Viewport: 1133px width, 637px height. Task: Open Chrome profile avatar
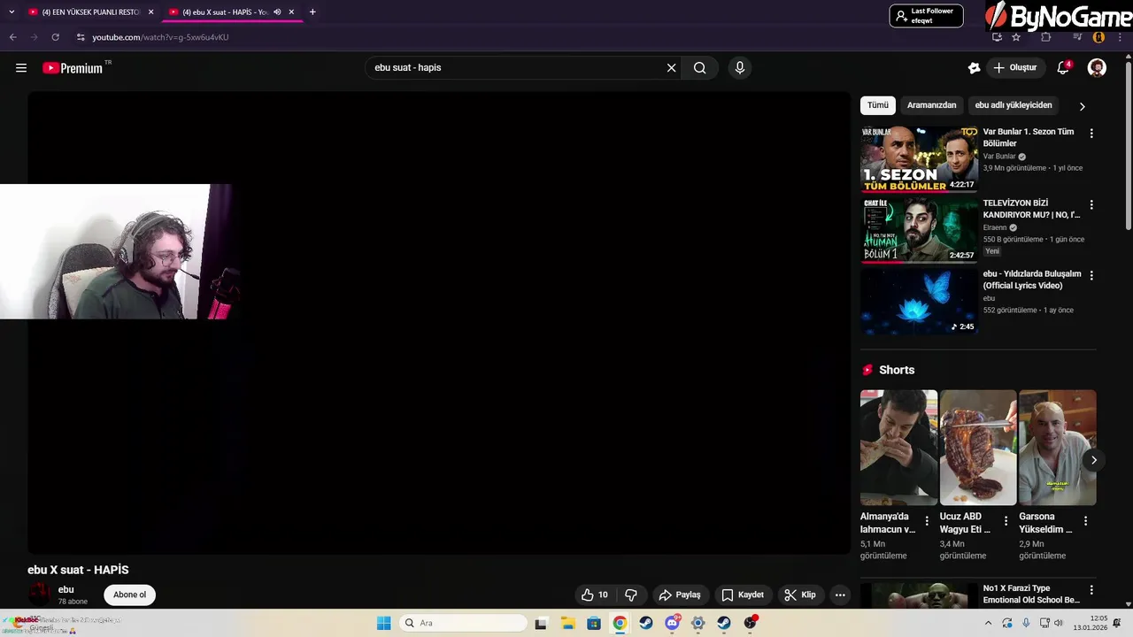coord(1098,37)
